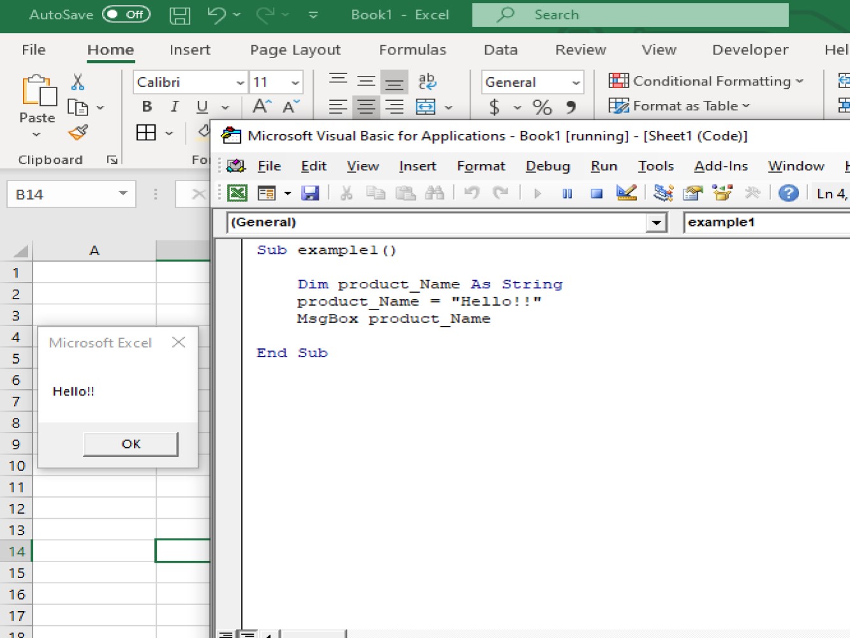Expand the Paste options arrow

[36, 135]
